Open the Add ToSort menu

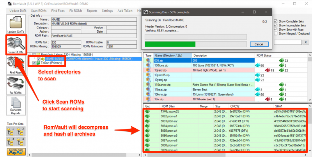click(125, 11)
